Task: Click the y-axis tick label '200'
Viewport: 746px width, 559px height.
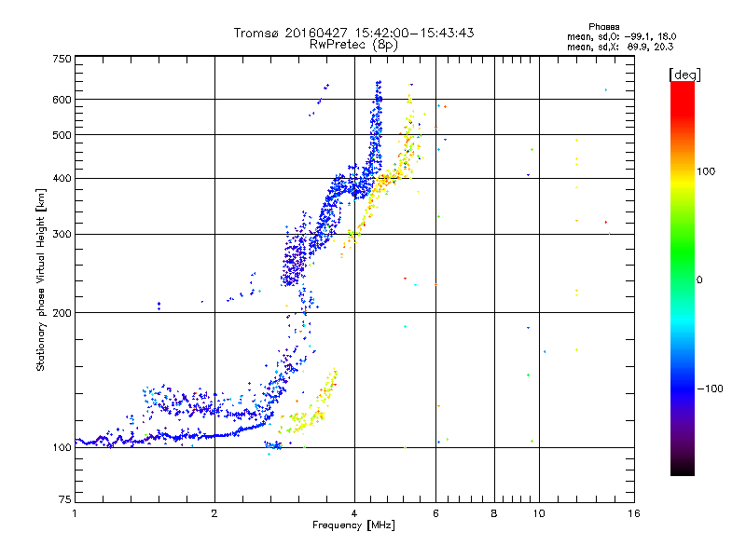Action: click(x=62, y=313)
